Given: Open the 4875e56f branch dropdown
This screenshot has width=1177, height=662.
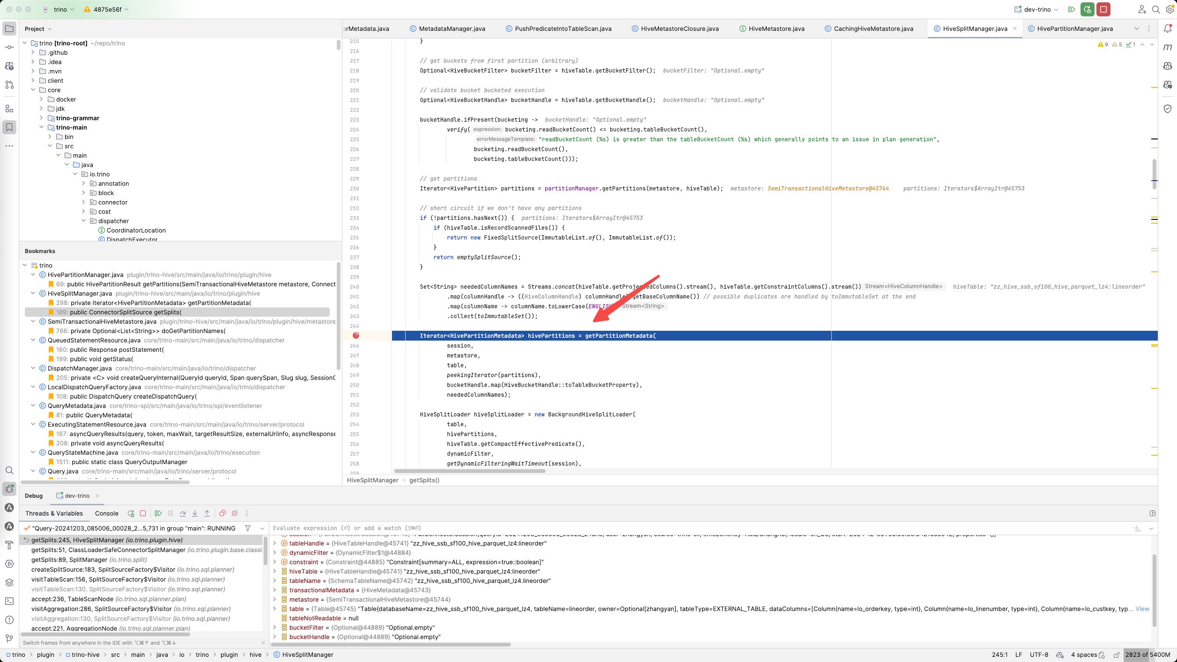Looking at the screenshot, I should click(106, 9).
